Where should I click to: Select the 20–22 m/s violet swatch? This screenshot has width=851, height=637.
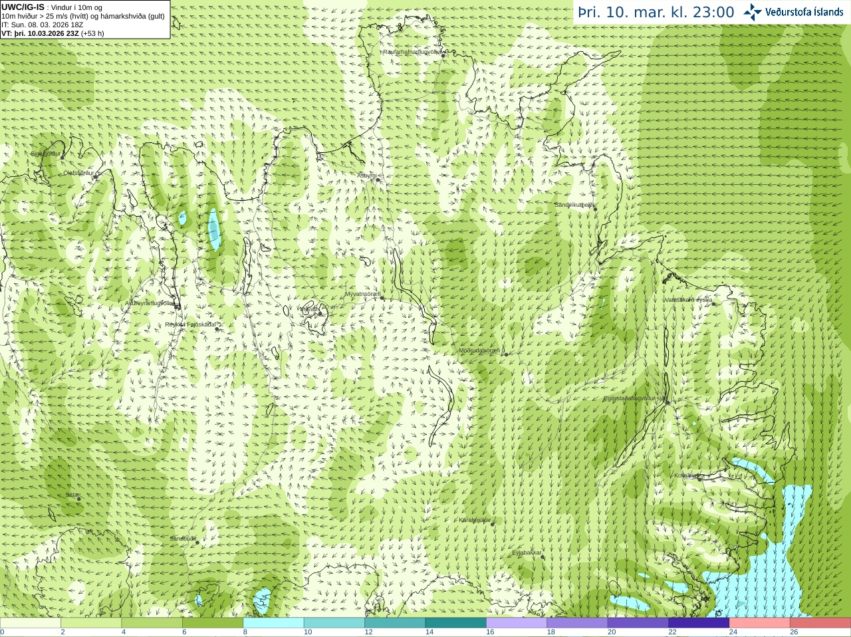pos(638,623)
